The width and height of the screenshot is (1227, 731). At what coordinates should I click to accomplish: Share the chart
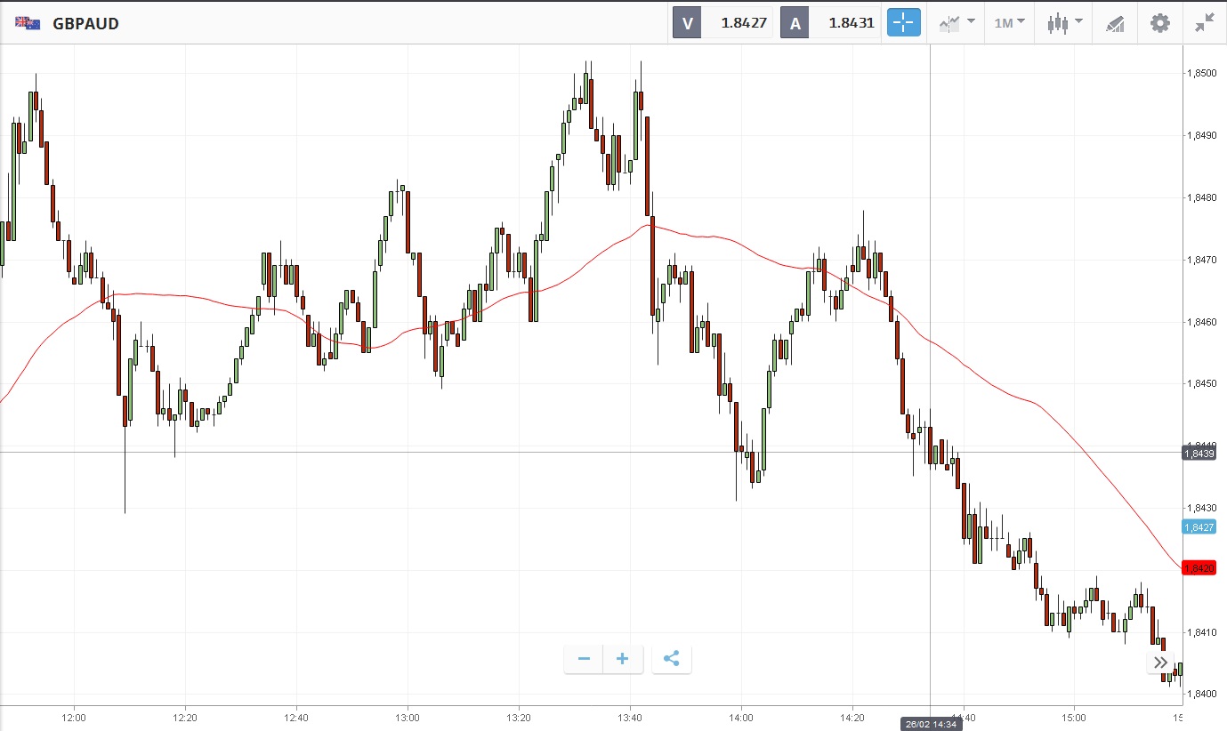(x=672, y=659)
